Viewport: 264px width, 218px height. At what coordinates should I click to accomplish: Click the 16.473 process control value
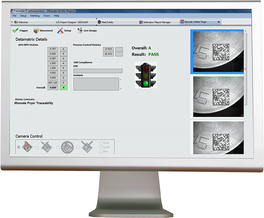(108, 54)
